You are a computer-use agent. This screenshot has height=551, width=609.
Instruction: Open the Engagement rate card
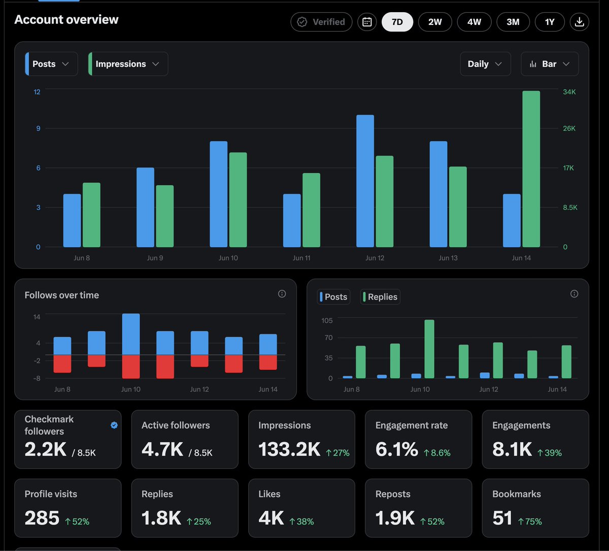(x=419, y=439)
